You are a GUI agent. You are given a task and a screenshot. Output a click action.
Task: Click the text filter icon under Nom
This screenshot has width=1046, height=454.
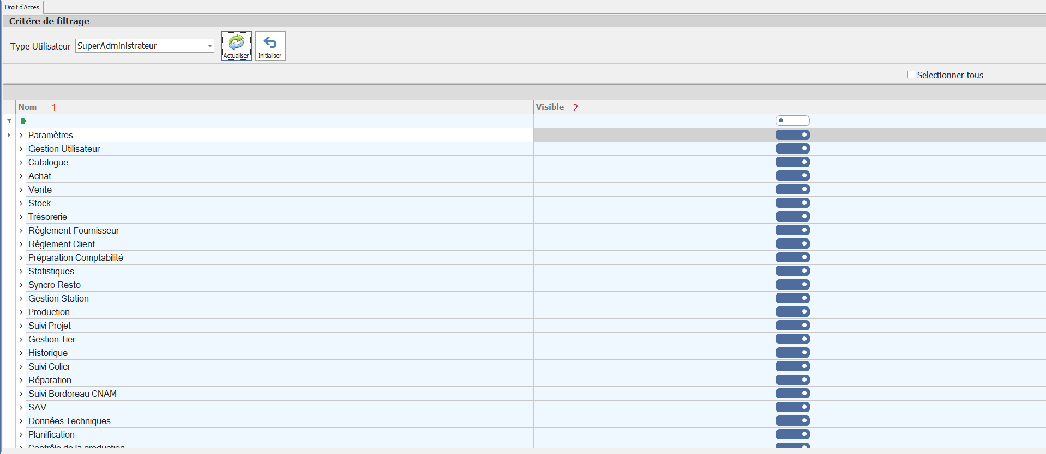point(22,121)
